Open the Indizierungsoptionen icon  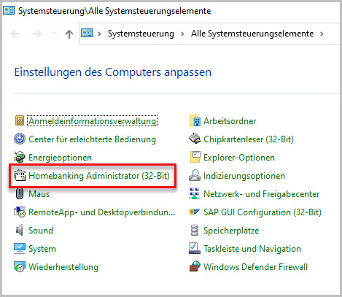pos(195,176)
